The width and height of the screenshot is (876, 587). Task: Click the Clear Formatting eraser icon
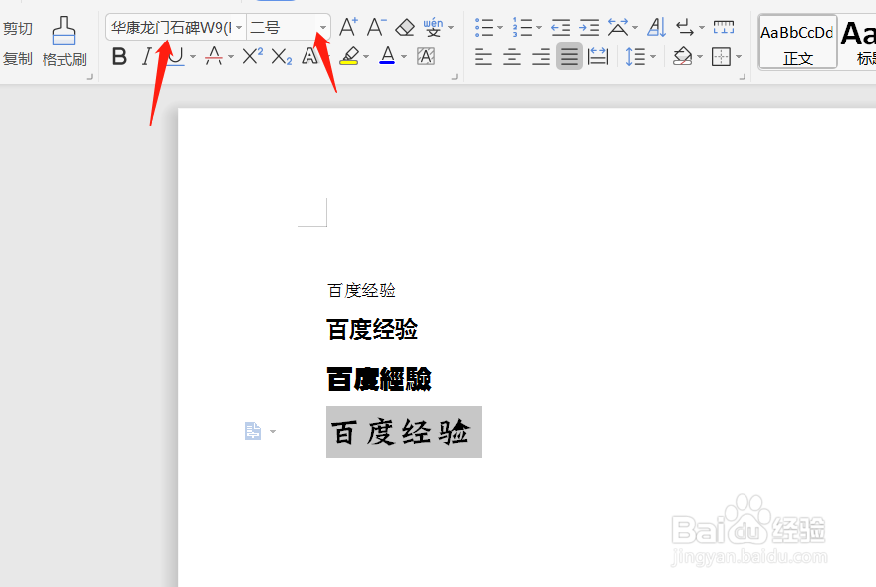click(x=404, y=27)
